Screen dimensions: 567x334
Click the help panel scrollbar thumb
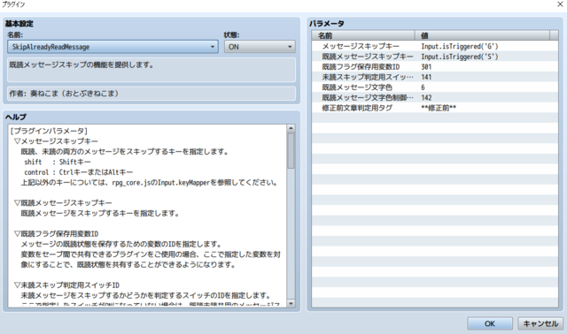(x=291, y=151)
